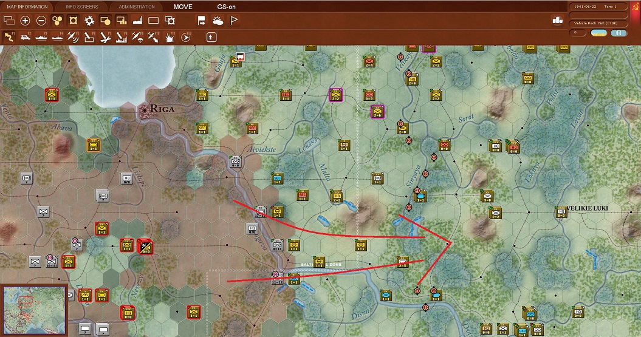Select the gray 9=9 unit near Aiviekste
641x337 pixels.
tap(236, 162)
